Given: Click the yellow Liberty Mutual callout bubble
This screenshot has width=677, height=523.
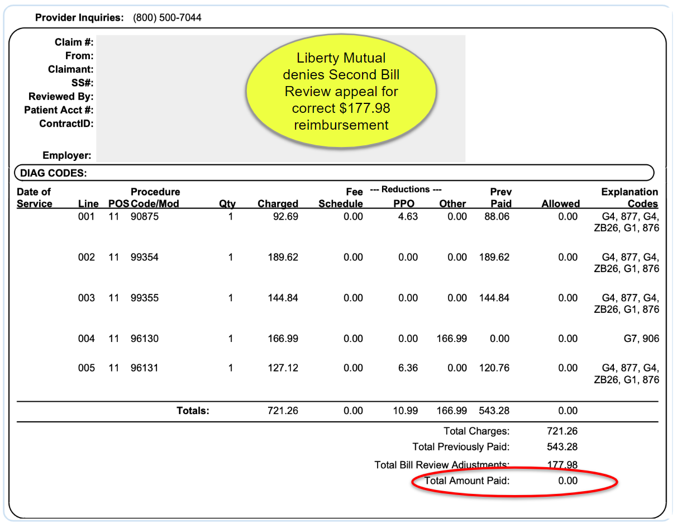Looking at the screenshot, I should [341, 91].
